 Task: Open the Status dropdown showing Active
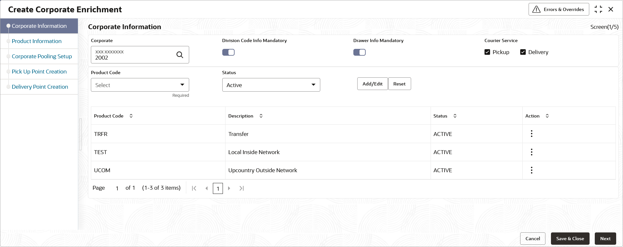[271, 85]
